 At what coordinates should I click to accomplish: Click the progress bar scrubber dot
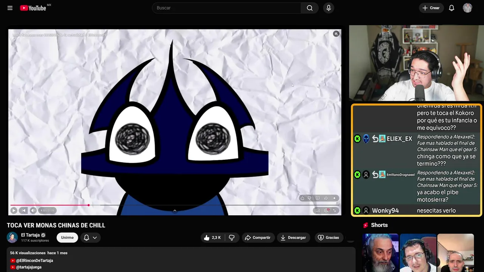(x=88, y=205)
